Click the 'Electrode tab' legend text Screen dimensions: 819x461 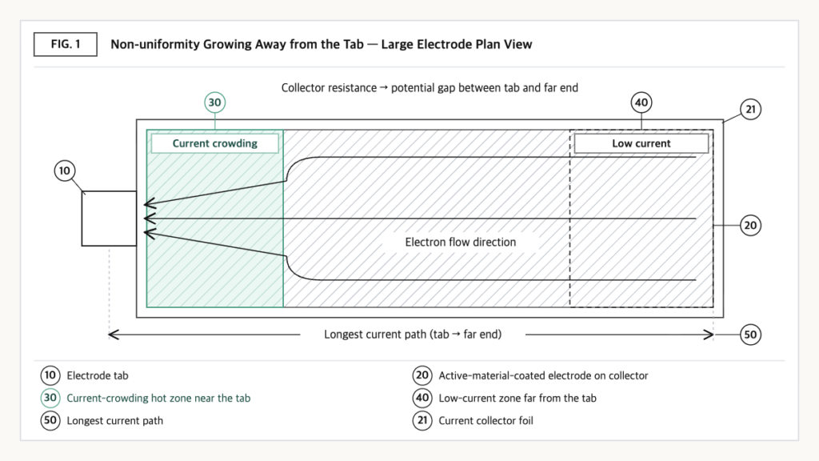(x=98, y=376)
